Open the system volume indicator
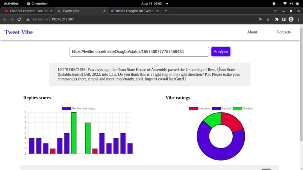303x170 pixels. point(291,3)
